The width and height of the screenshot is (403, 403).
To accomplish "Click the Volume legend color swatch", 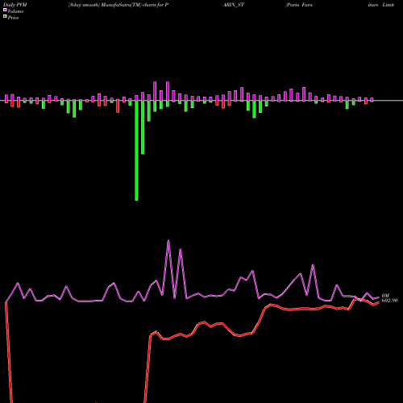I will [x=5, y=10].
